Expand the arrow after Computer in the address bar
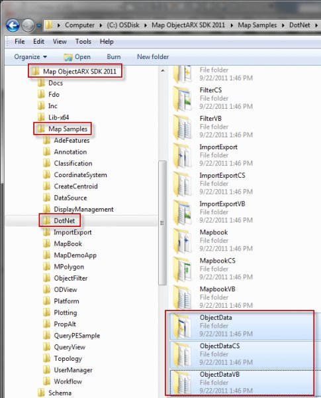The width and height of the screenshot is (321, 398). click(x=101, y=25)
